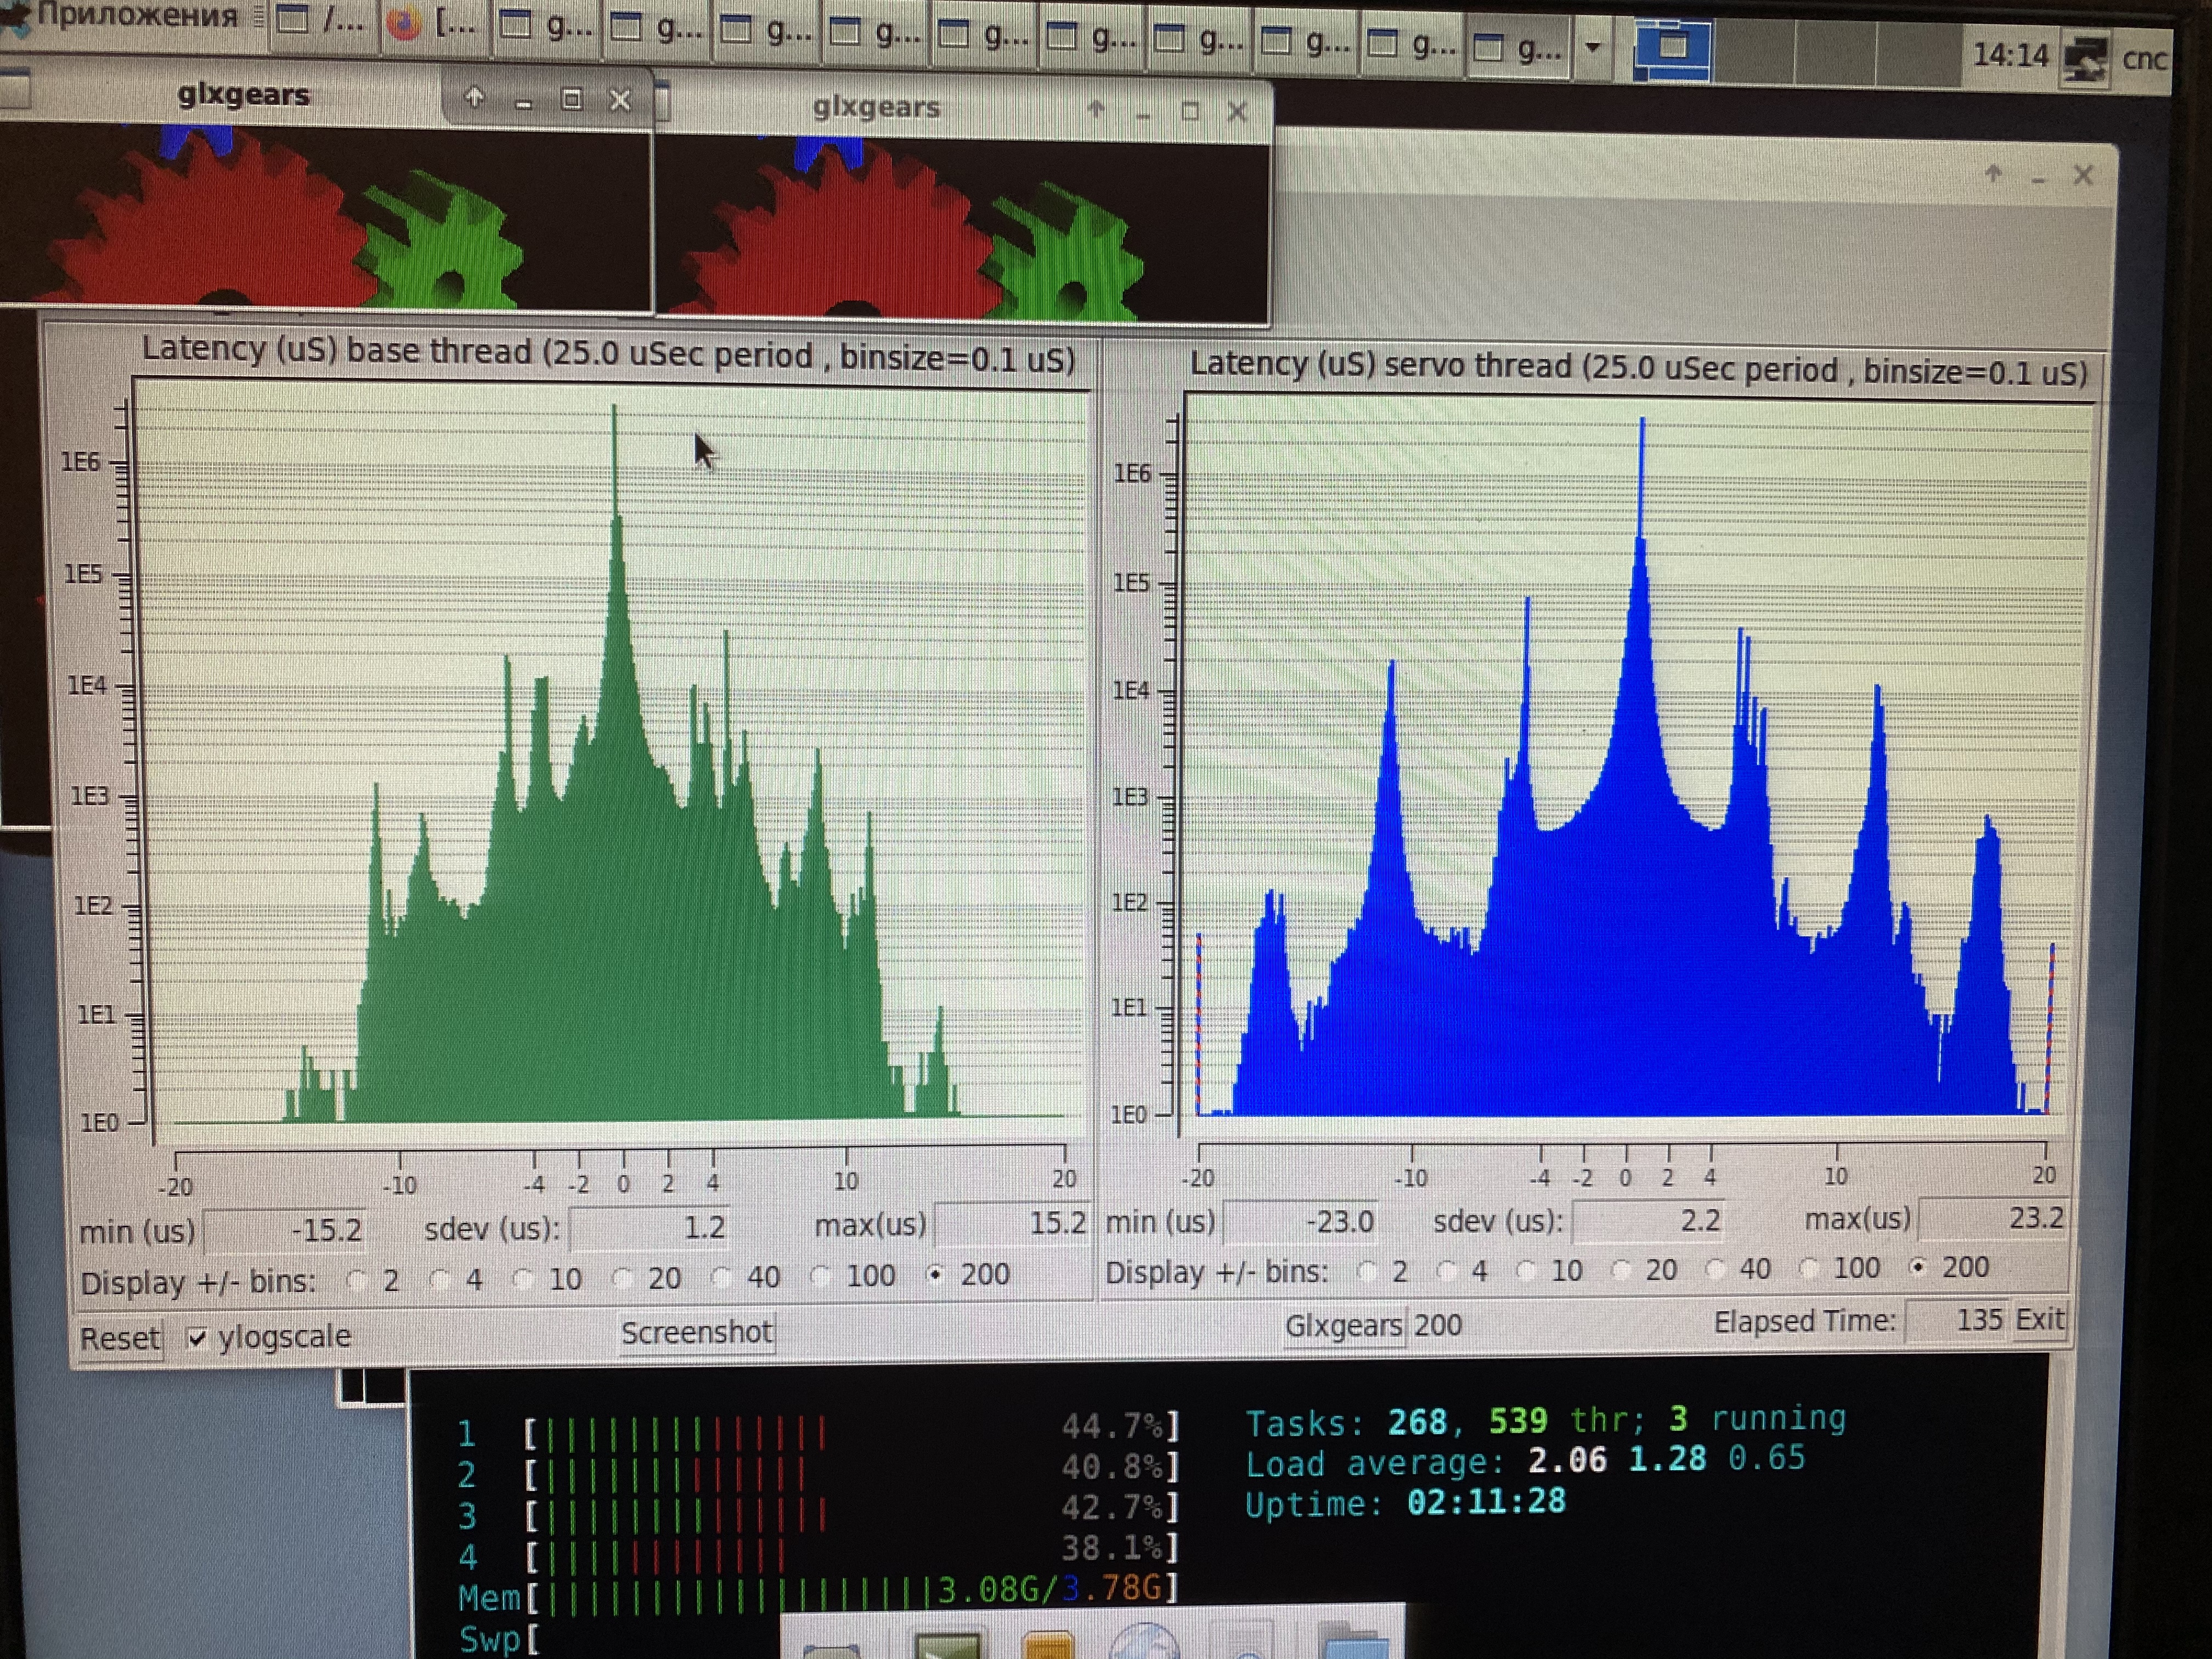Click Exit in latency histogram
Screen dimensions: 2212x1659
click(2039, 1320)
